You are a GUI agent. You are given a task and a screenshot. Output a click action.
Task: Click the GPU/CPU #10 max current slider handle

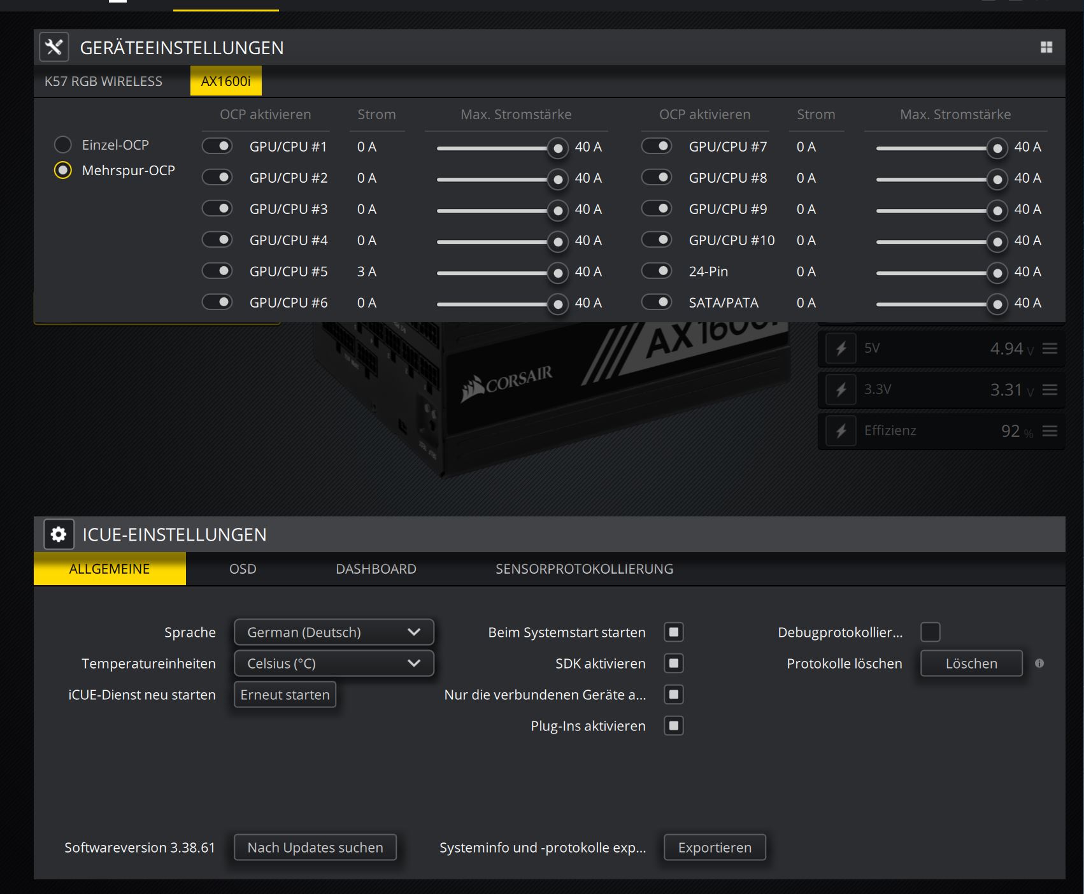pyautogui.click(x=997, y=242)
